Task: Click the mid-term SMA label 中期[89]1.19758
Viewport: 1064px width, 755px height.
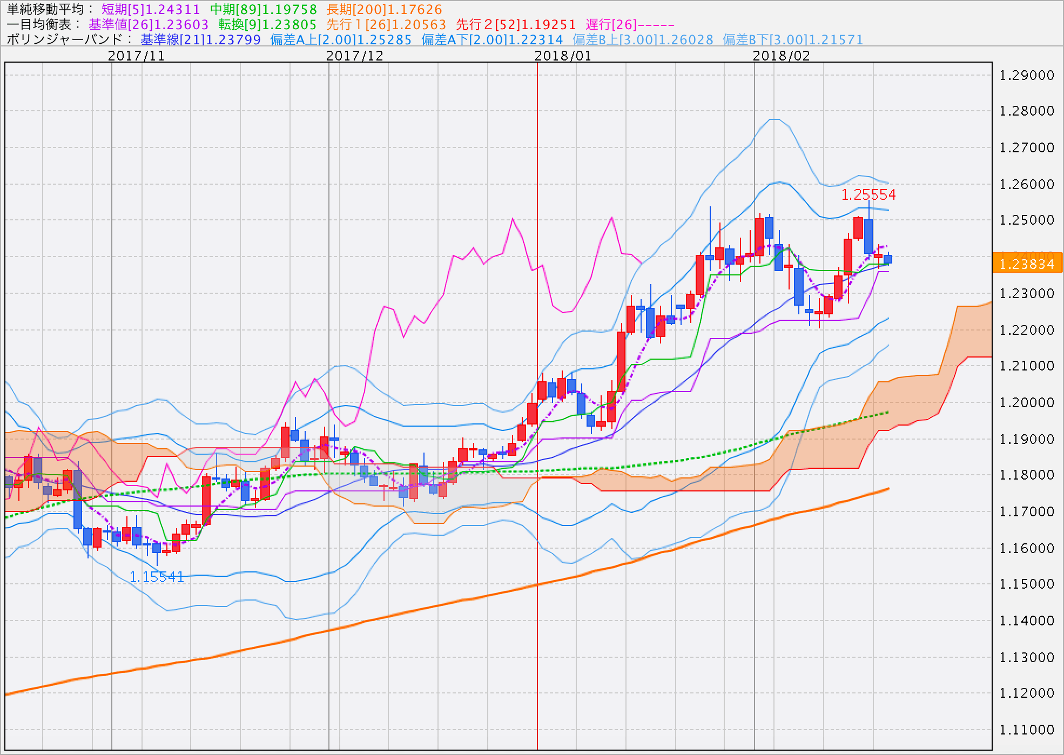Action: click(264, 9)
